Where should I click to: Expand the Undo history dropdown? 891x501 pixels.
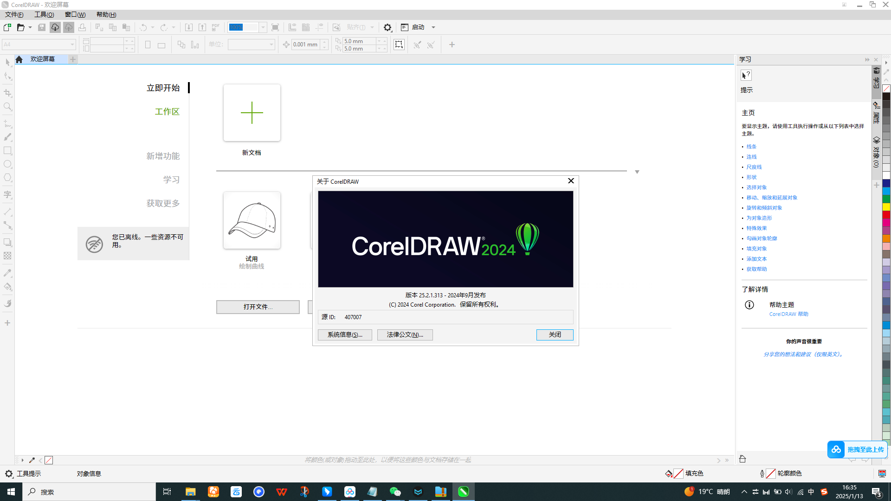coord(152,27)
